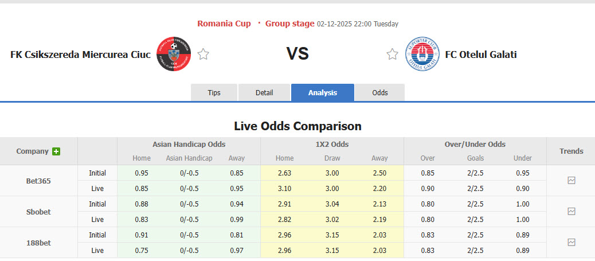The height and width of the screenshot is (261, 595).
Task: Click the FK Csikszereda team logo
Action: 174,54
